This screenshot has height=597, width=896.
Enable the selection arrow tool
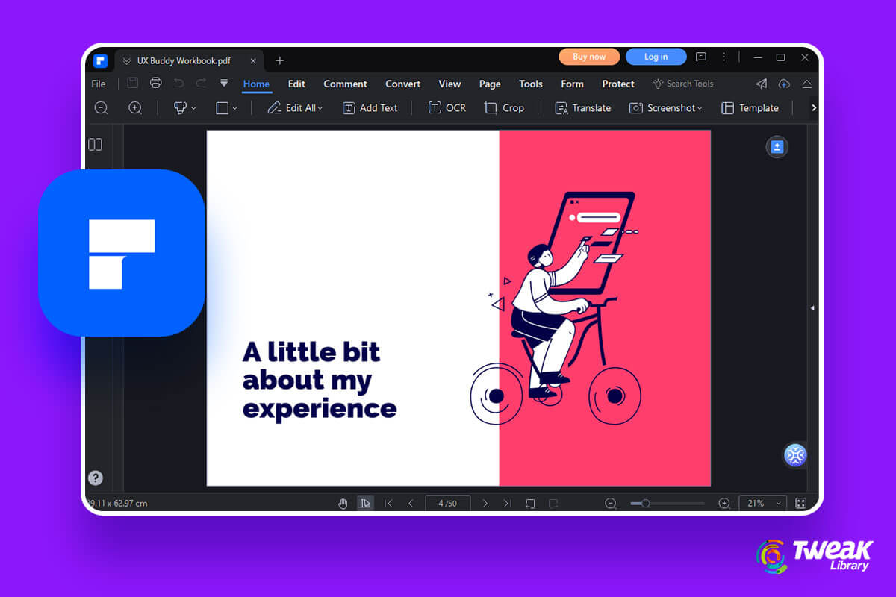(365, 503)
